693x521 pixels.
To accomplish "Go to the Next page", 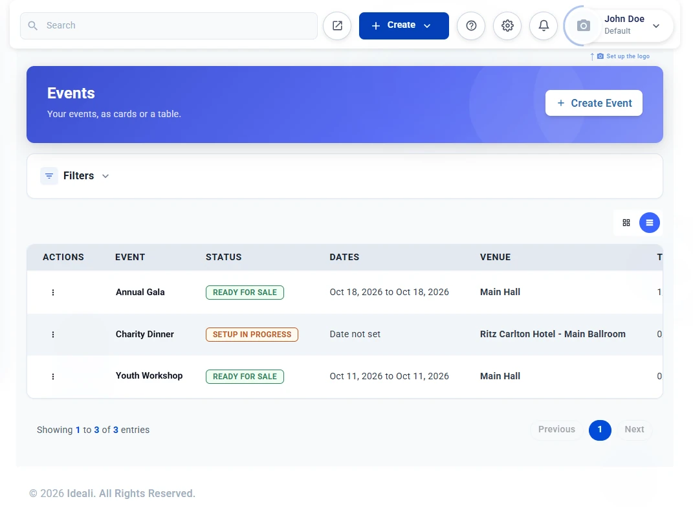I will [x=633, y=430].
